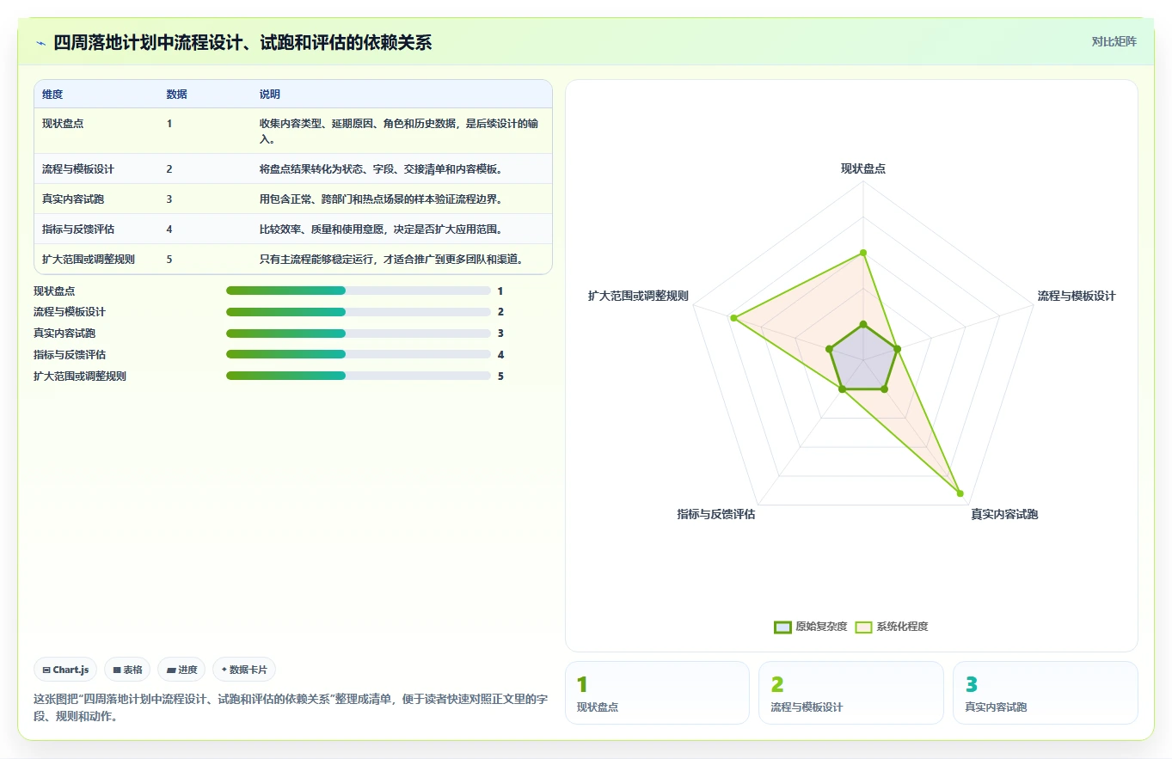The image size is (1172, 759).
Task: Click the 表格 tag chip
Action: pos(127,670)
